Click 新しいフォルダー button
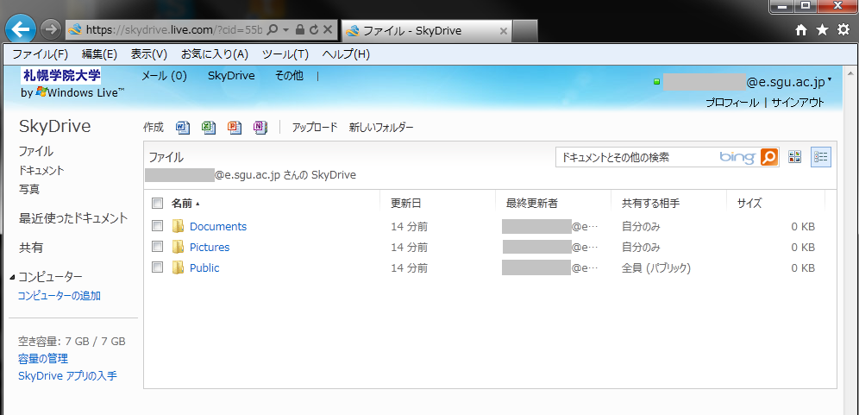 pyautogui.click(x=381, y=127)
